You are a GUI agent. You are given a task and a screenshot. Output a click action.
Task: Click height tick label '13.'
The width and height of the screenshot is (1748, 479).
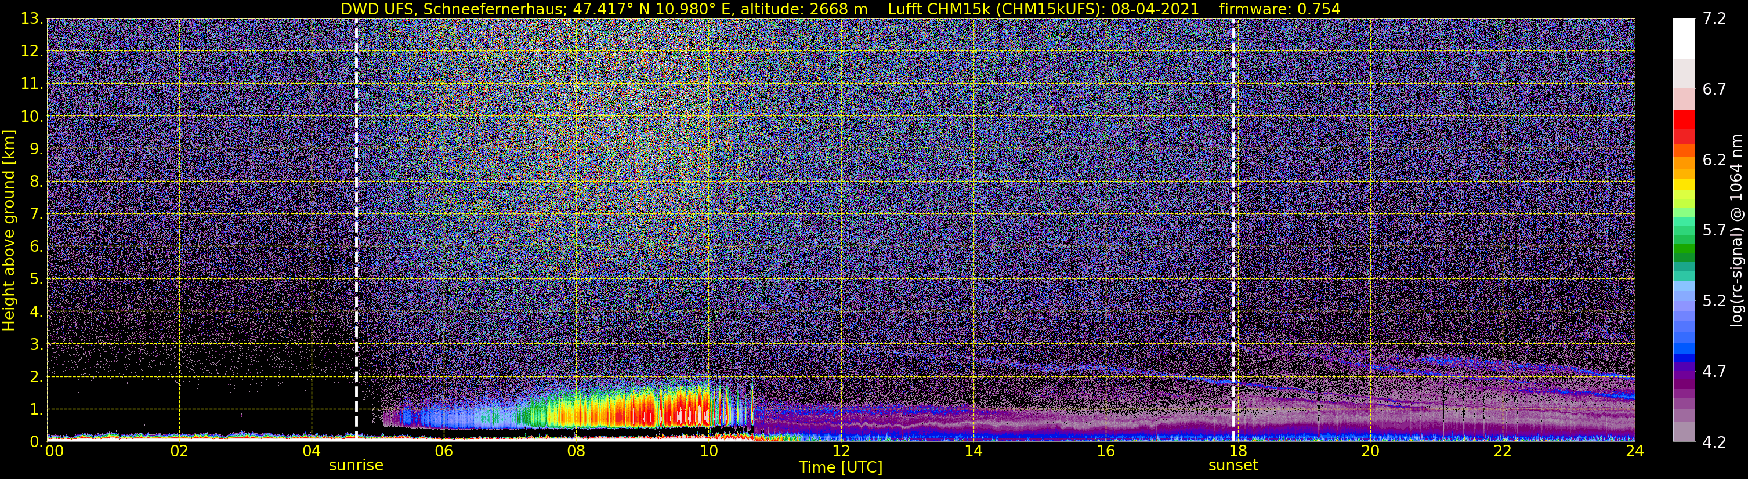pos(32,19)
